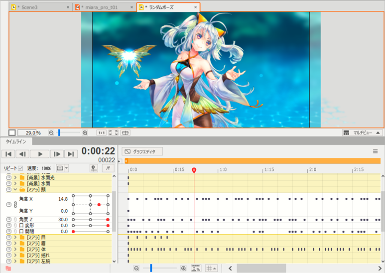Click the canvas zoom slider
The height and width of the screenshot is (273, 385).
(x=68, y=133)
